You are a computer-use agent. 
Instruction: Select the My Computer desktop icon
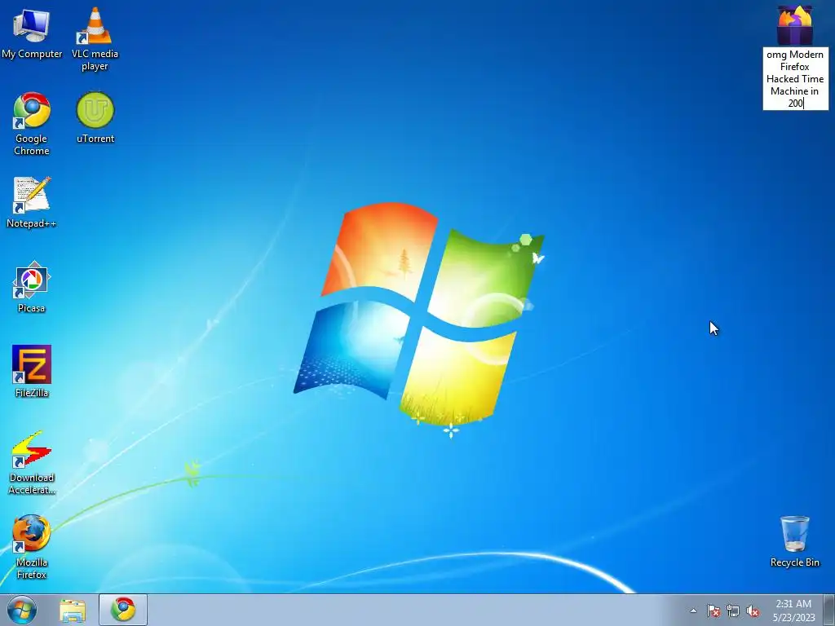[32, 33]
